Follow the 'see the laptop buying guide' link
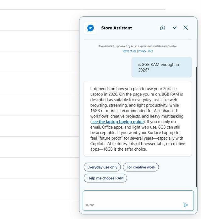Screen dimensions: 201x219 click(117, 122)
